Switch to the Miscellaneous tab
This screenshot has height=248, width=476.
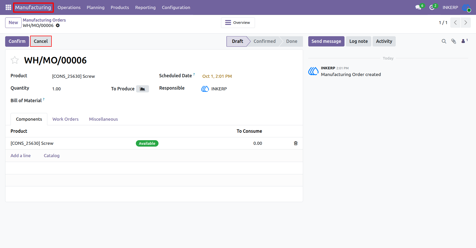103,119
